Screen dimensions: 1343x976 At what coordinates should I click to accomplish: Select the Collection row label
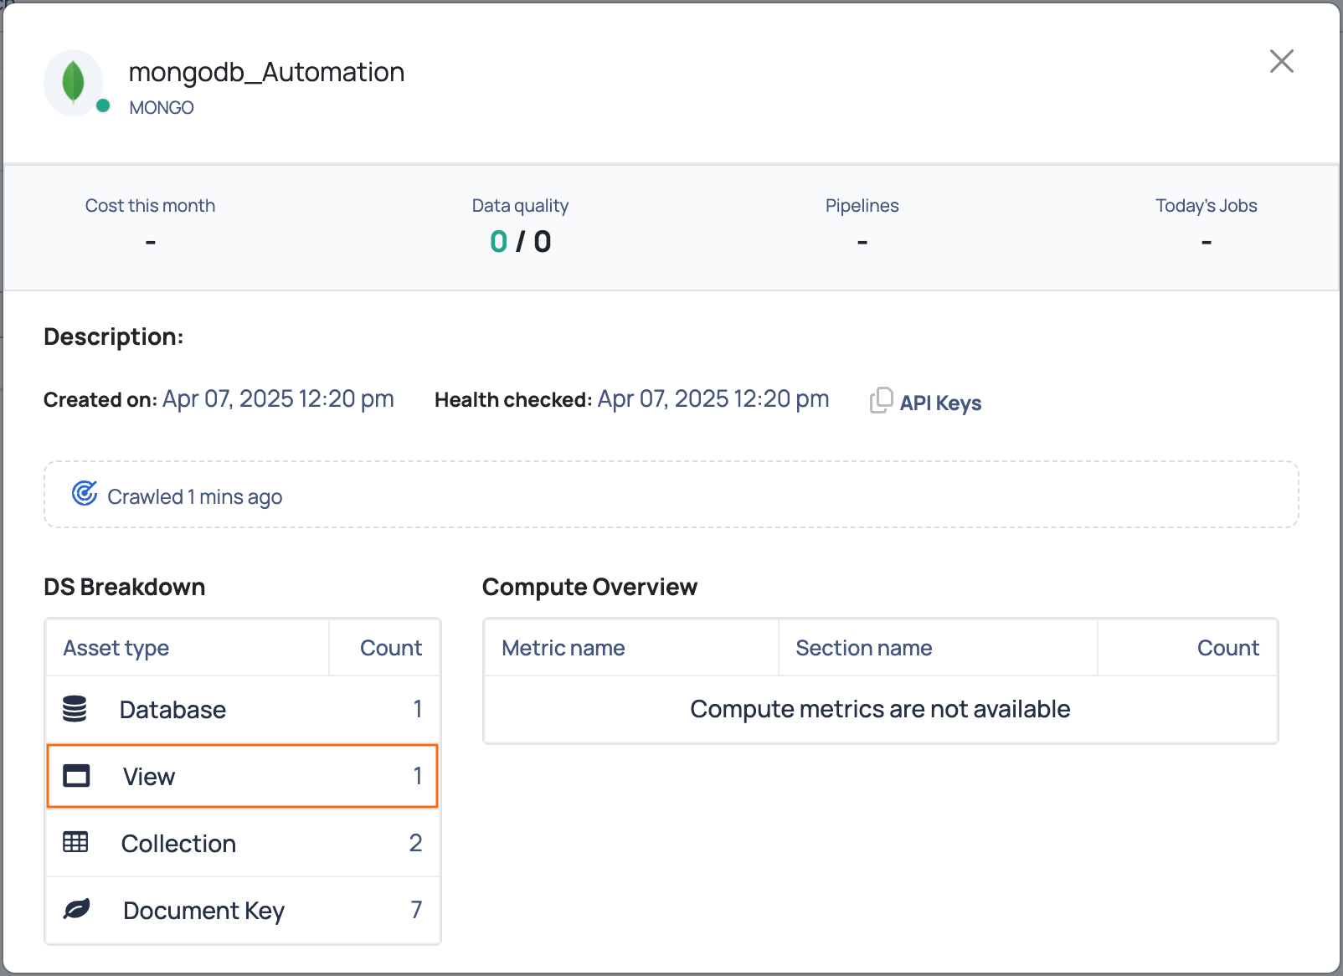coord(178,844)
